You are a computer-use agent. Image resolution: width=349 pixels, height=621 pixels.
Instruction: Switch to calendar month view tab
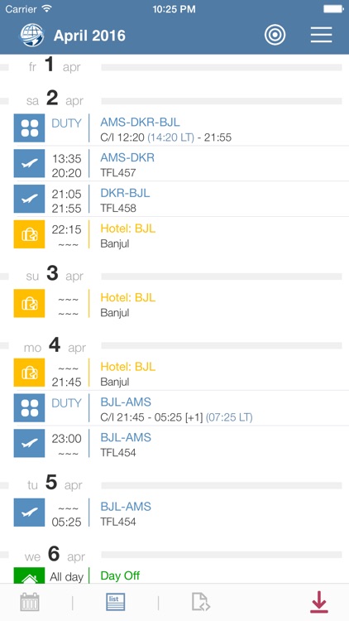(30, 602)
